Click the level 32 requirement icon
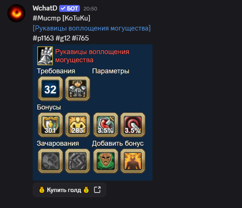Screen dimensions: 242x208 click(x=50, y=89)
